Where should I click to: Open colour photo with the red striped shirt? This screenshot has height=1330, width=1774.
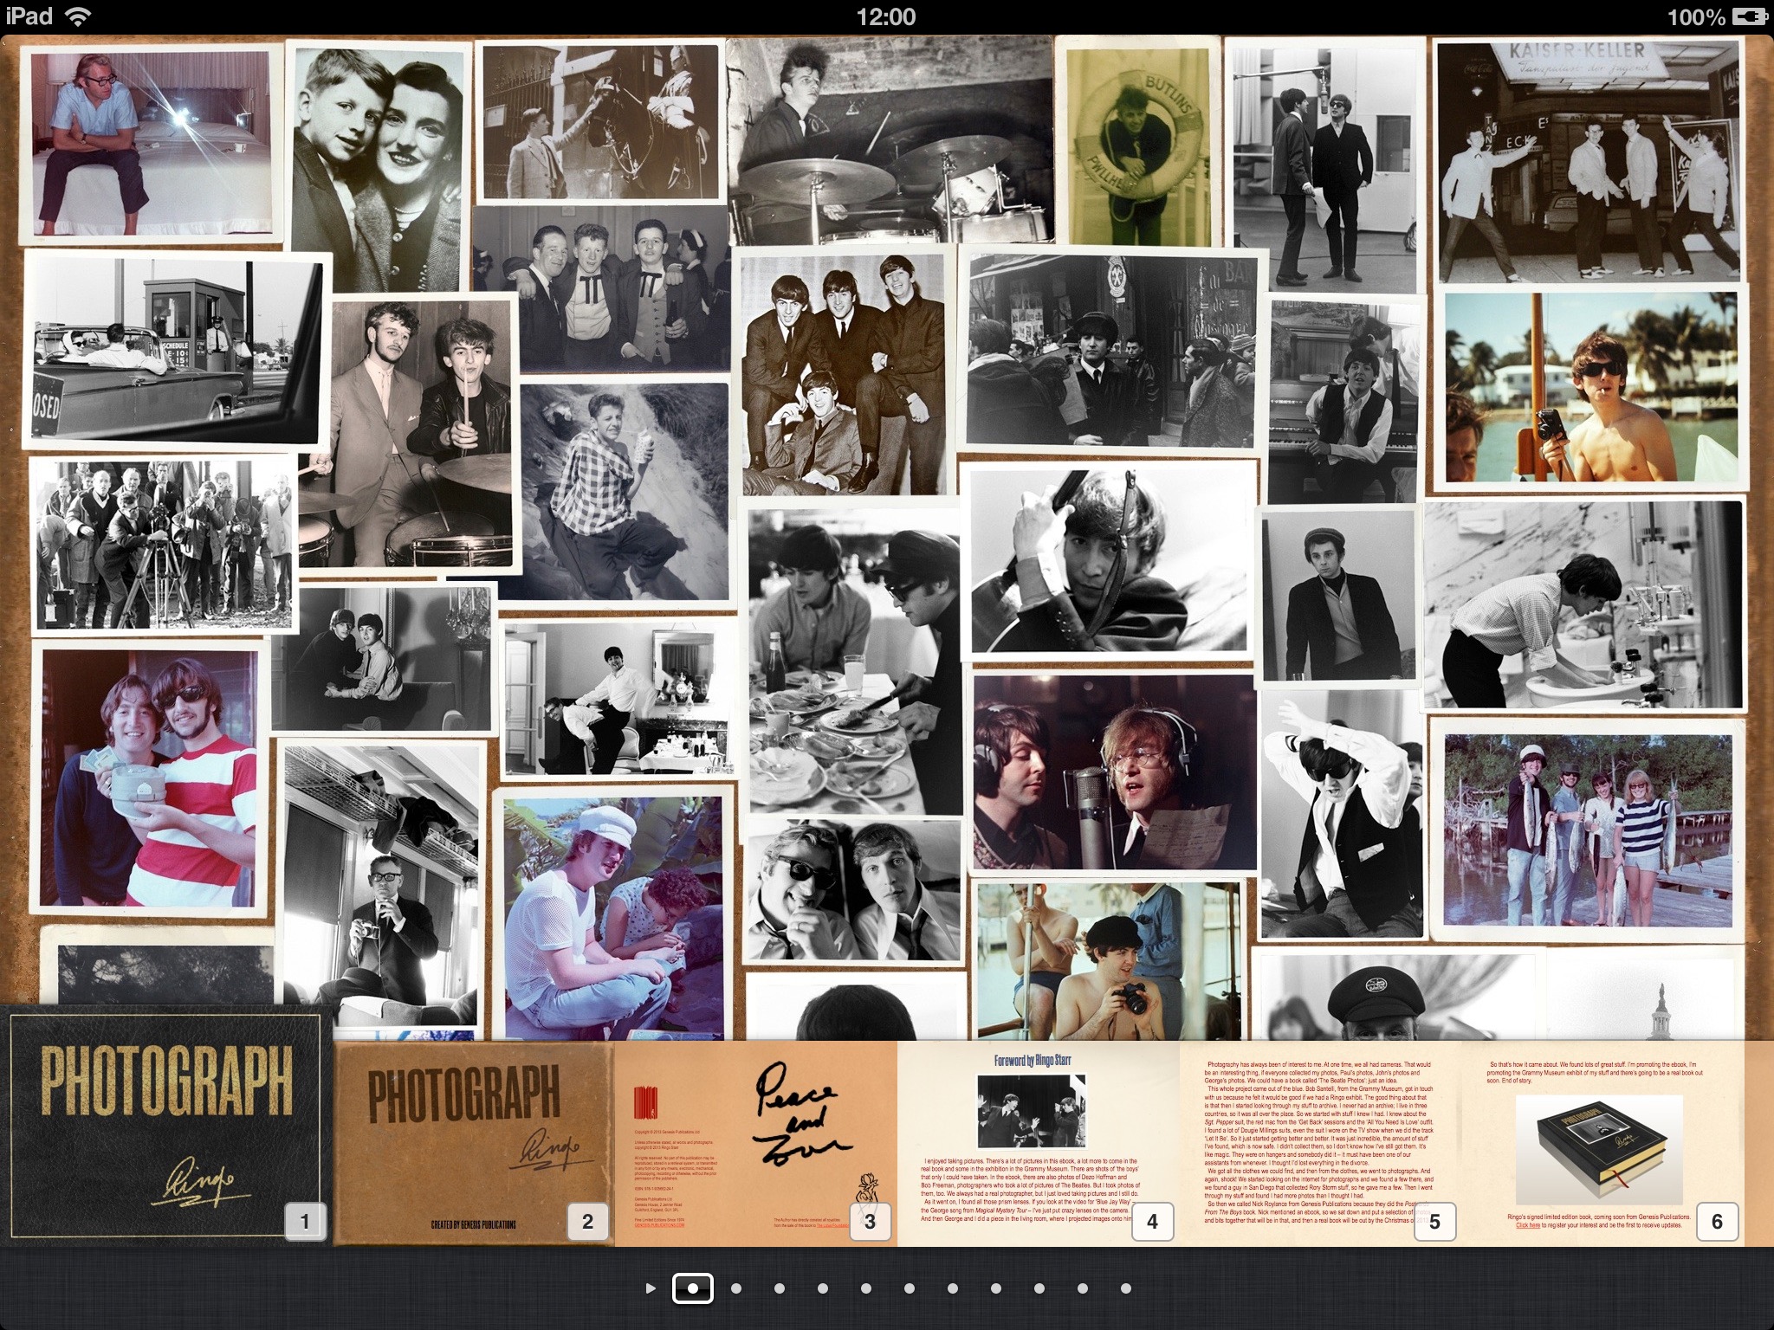click(150, 778)
